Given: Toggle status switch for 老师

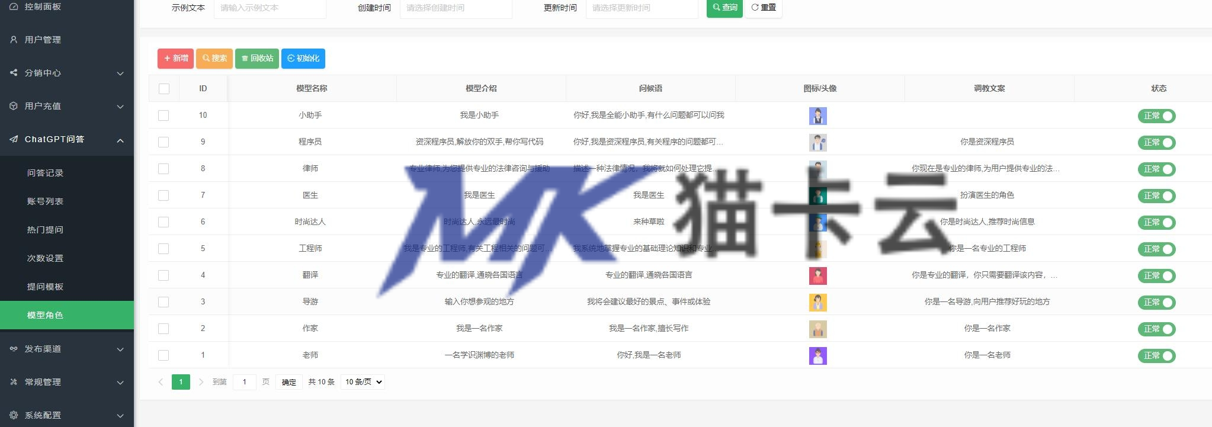Looking at the screenshot, I should point(1156,356).
